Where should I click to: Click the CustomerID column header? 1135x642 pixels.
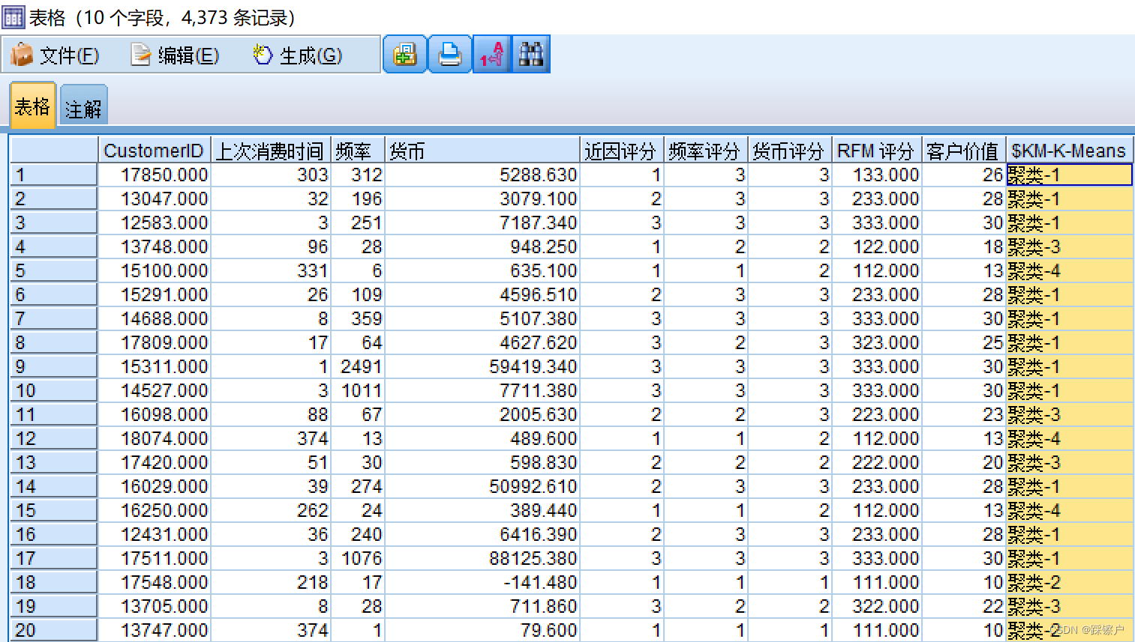click(154, 150)
